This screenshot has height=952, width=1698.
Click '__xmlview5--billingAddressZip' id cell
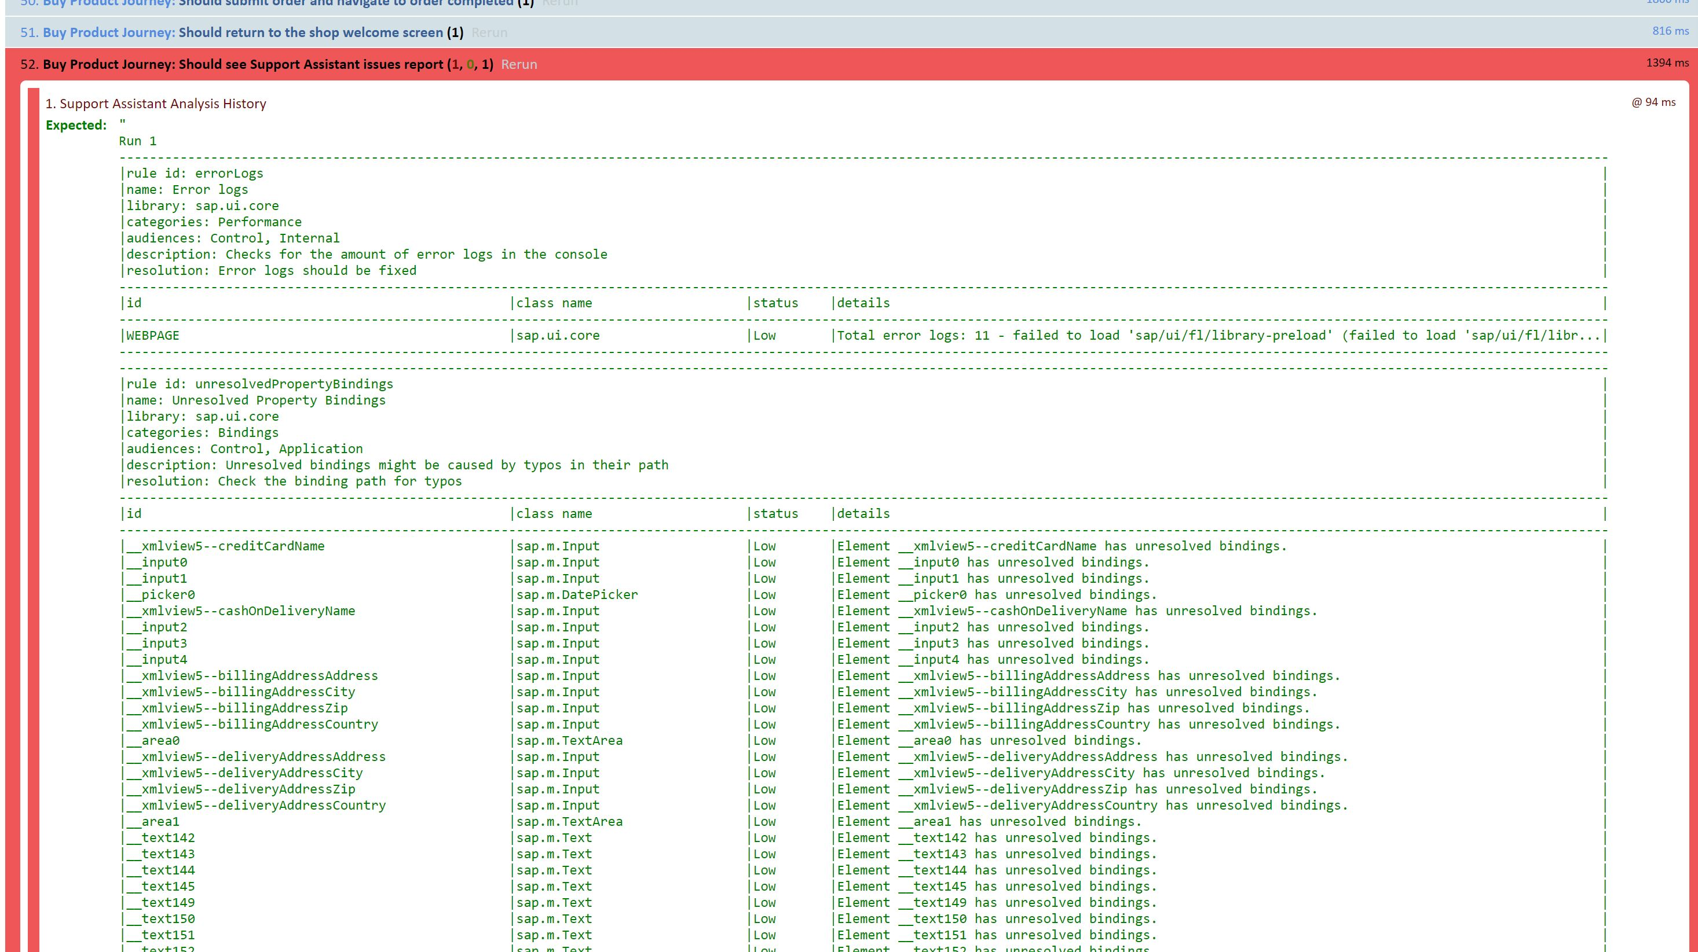pos(237,708)
